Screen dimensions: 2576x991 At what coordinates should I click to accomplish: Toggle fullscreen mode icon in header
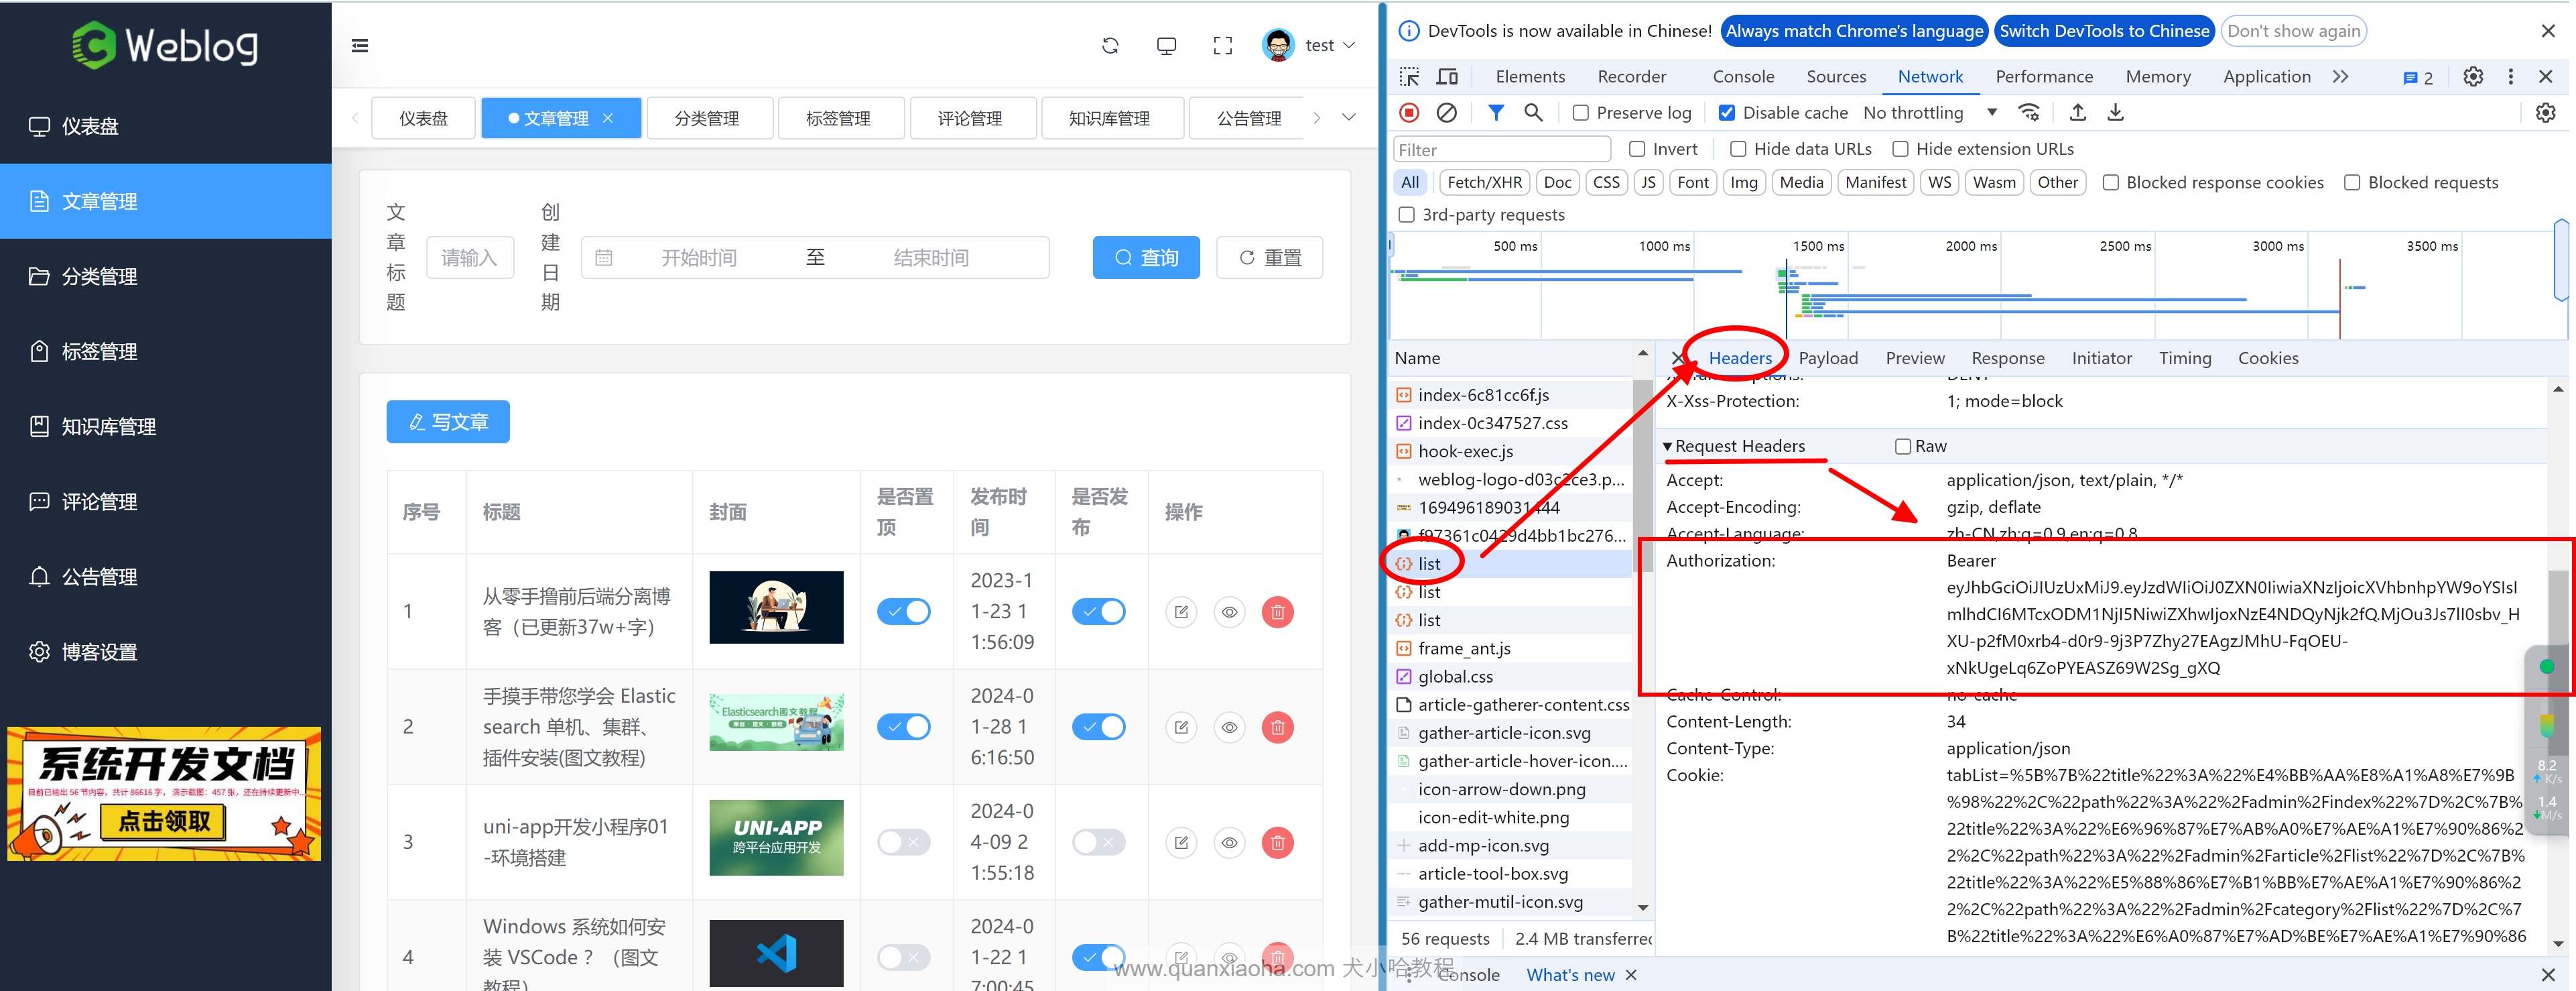1222,46
